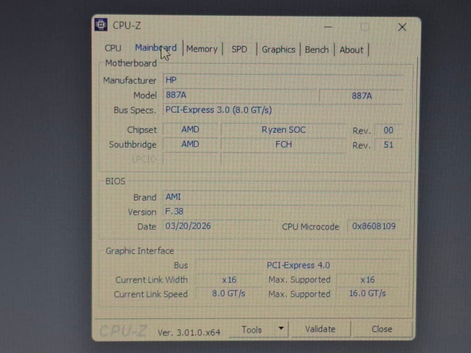Open the Tools dropdown arrow
This screenshot has width=471, height=353.
[281, 328]
